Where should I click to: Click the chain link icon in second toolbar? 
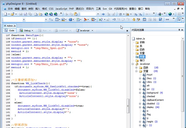167,19
